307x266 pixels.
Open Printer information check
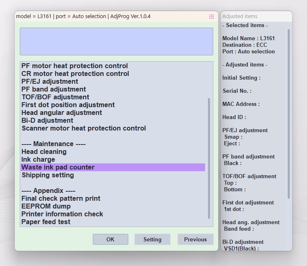pyautogui.click(x=62, y=214)
